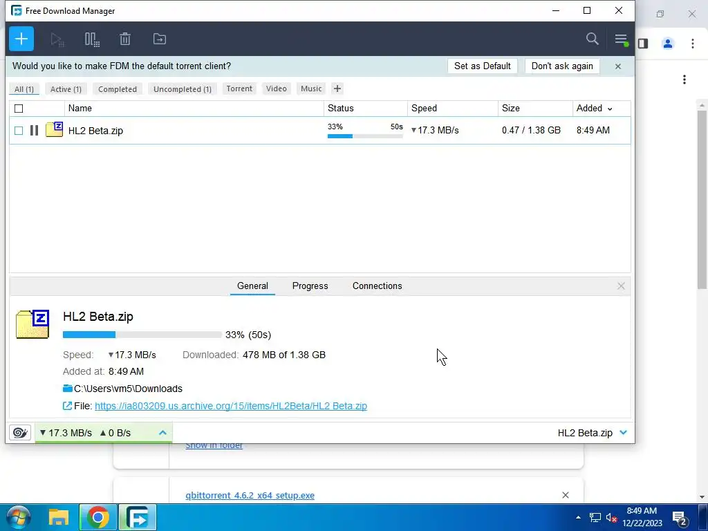
Task: Click the network tray icon
Action: (x=595, y=517)
